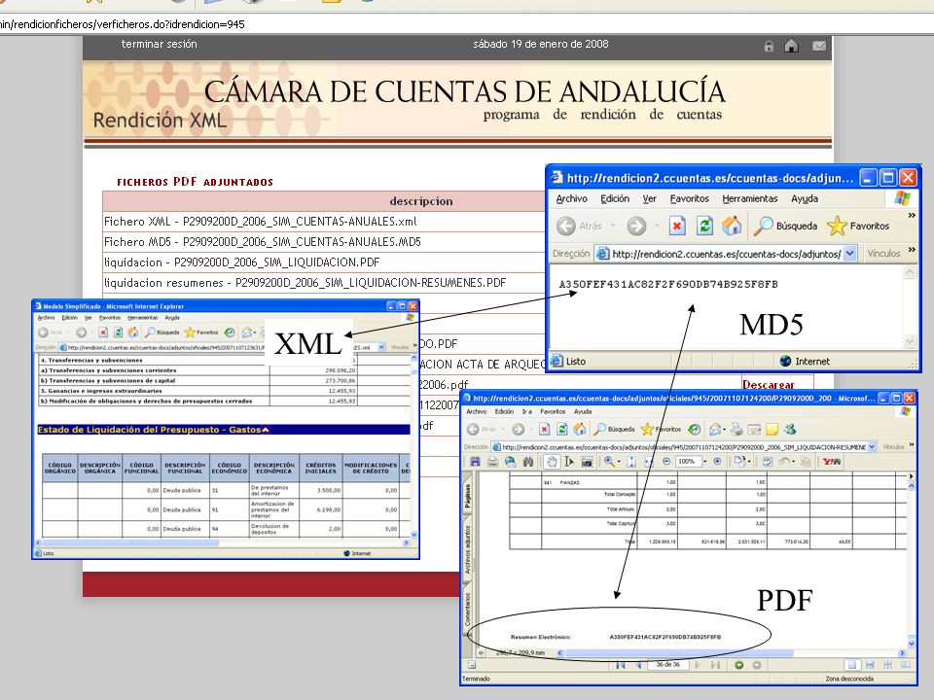Open the Herramientas menu in the MD5 window
This screenshot has width=934, height=700.
tap(750, 198)
